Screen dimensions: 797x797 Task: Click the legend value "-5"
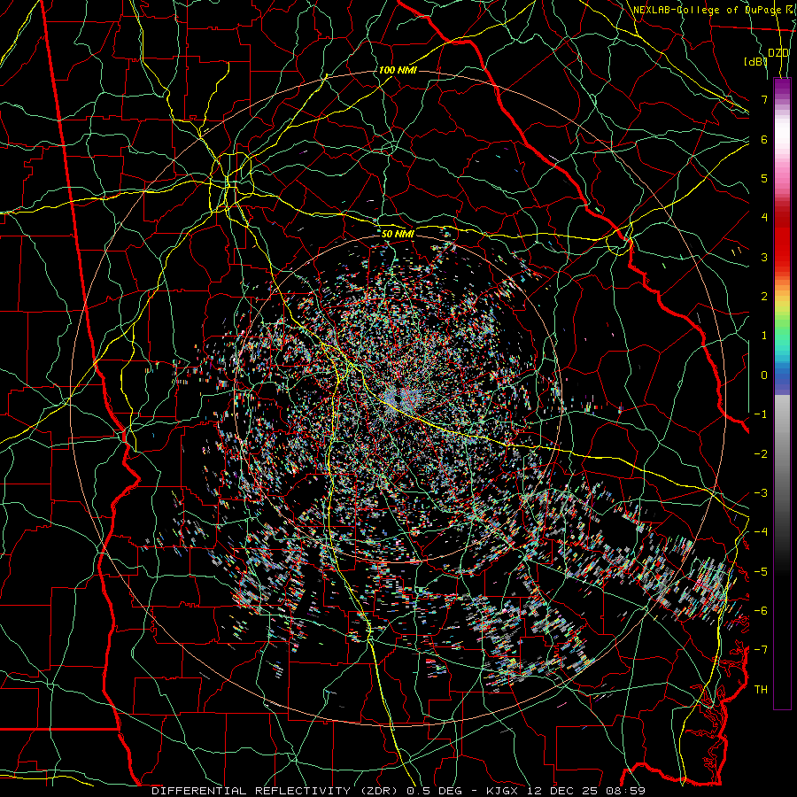(x=761, y=572)
